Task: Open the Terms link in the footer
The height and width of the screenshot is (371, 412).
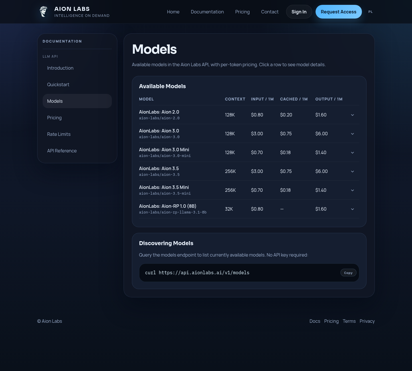Action: click(349, 321)
